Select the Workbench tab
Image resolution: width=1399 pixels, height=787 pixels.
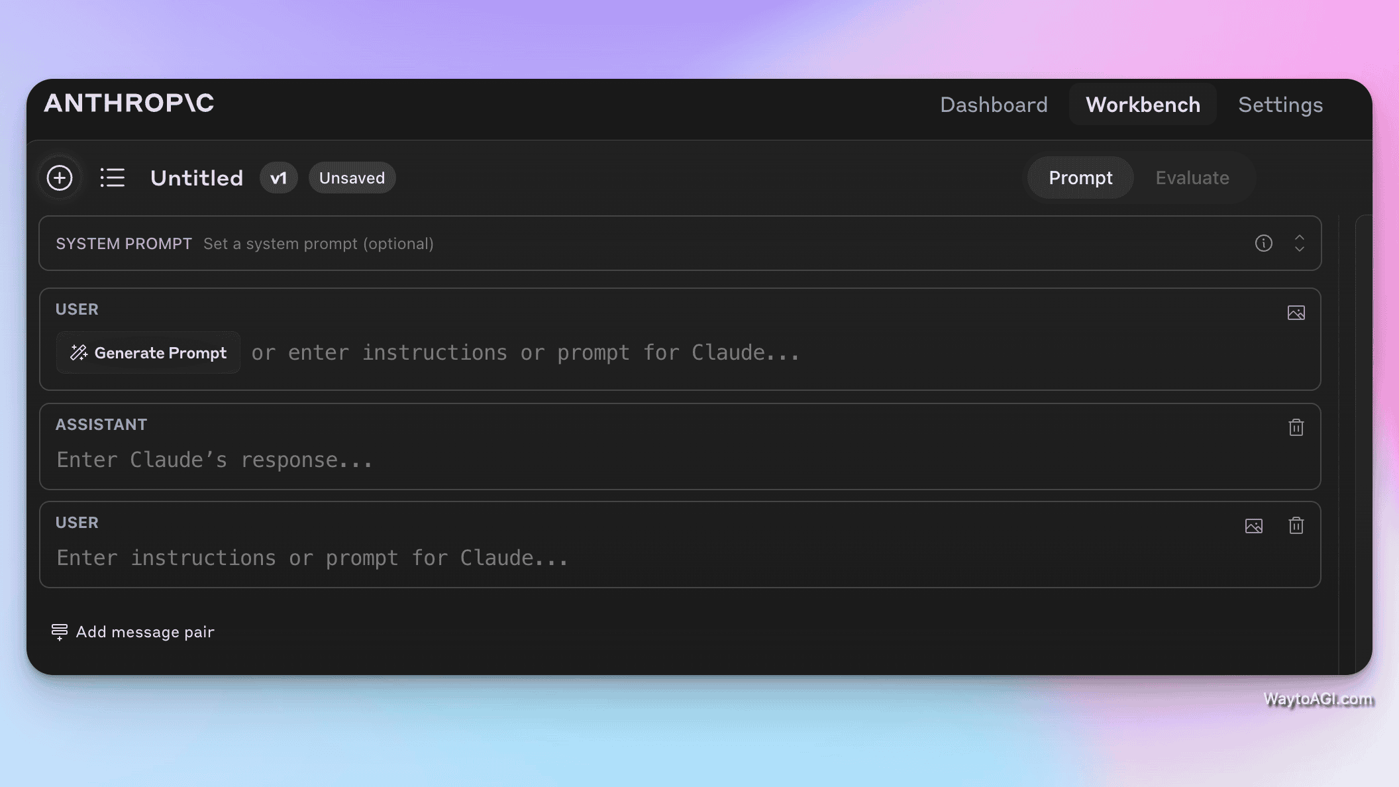coord(1143,105)
